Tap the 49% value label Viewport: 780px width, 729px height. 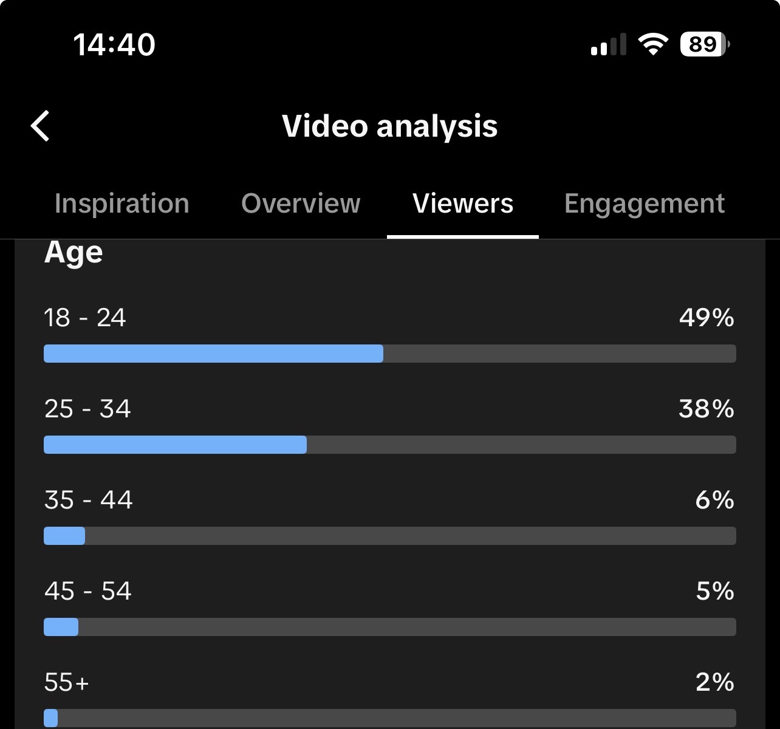[x=706, y=318]
